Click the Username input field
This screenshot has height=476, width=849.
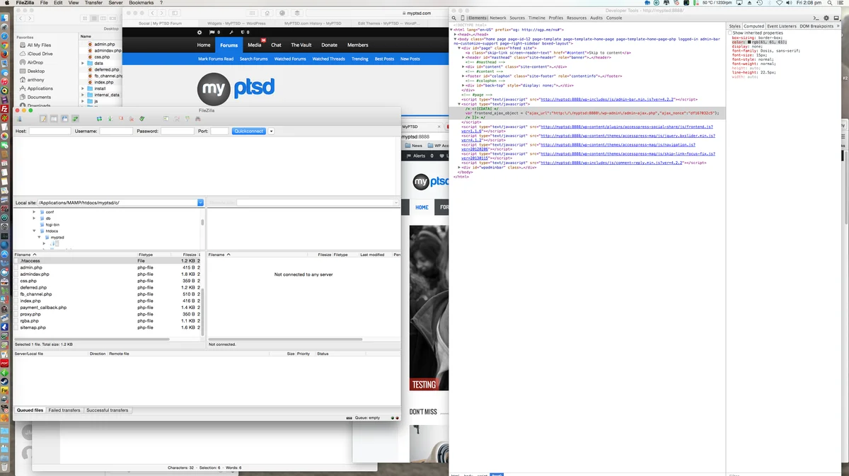(x=116, y=132)
